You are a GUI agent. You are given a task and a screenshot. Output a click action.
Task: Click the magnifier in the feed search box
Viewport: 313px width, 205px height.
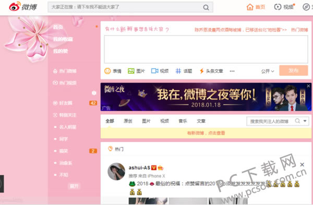(x=297, y=121)
